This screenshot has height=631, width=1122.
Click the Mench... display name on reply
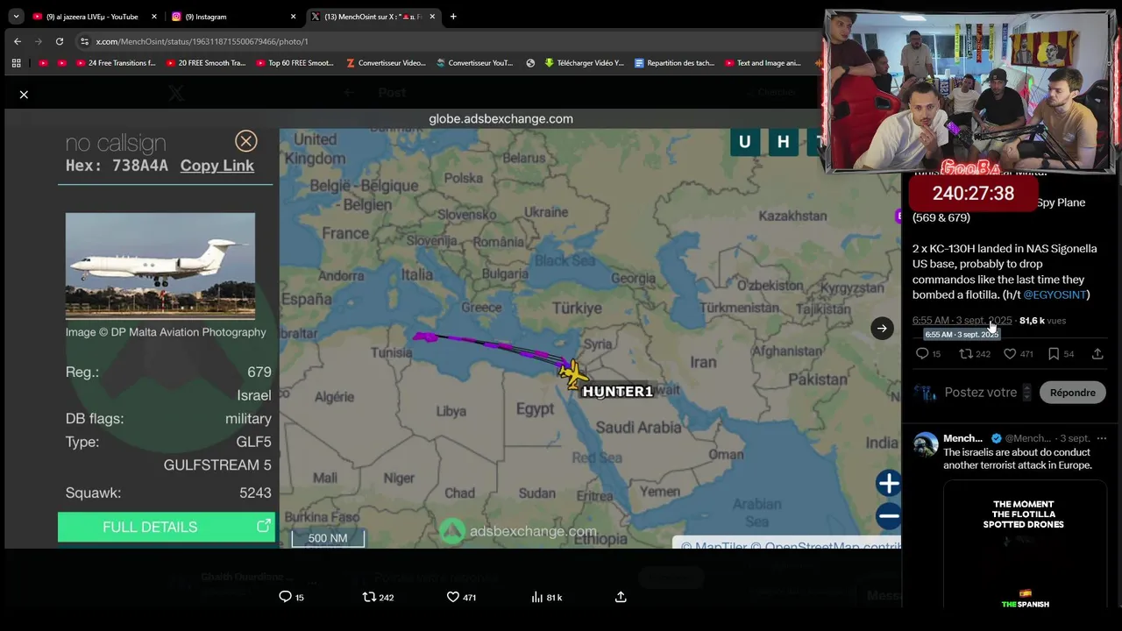962,438
